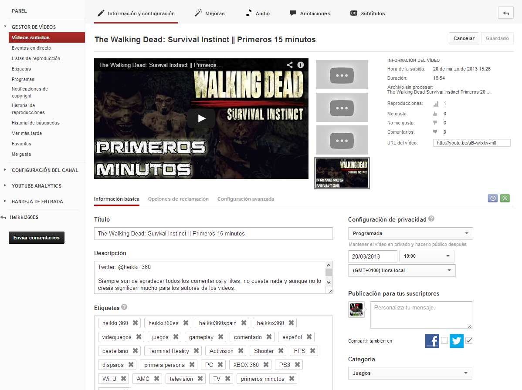This screenshot has height=390, width=522.
Task: Open Notificaciones de copyright in sidebar
Action: tap(30, 92)
